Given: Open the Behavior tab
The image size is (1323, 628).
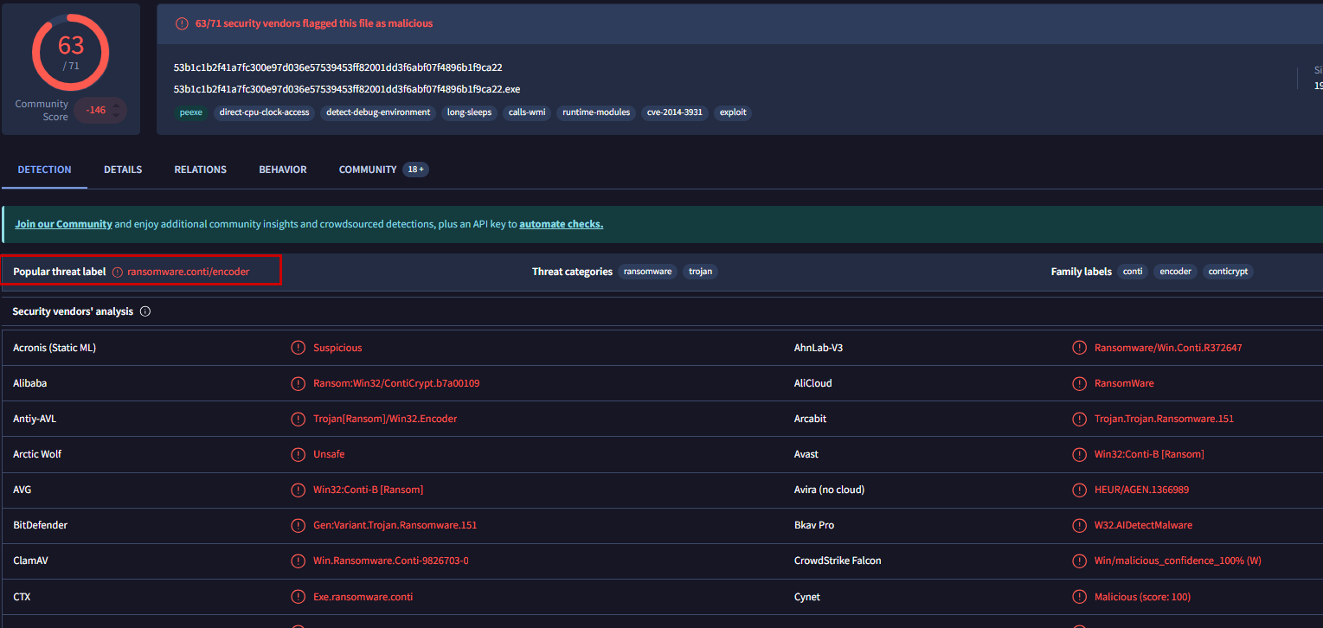Looking at the screenshot, I should tap(283, 170).
